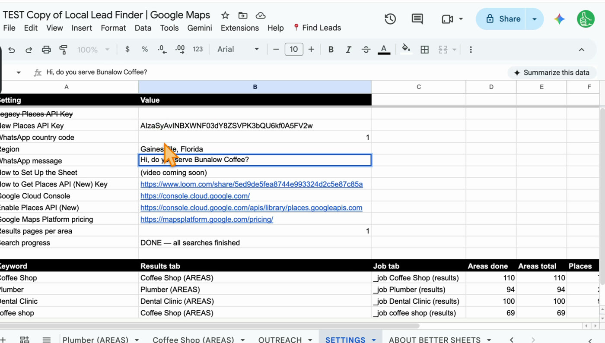
Task: Switch to the OUTREACH tab
Action: click(x=280, y=340)
